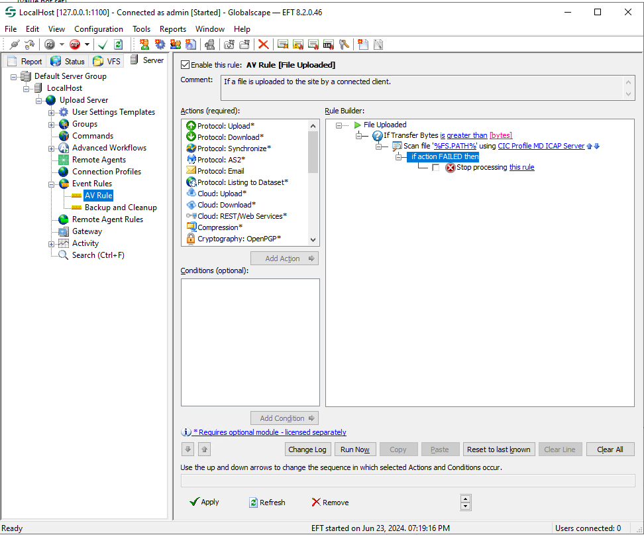
Task: Toggle checkbox beside Stop processing action
Action: (436, 168)
